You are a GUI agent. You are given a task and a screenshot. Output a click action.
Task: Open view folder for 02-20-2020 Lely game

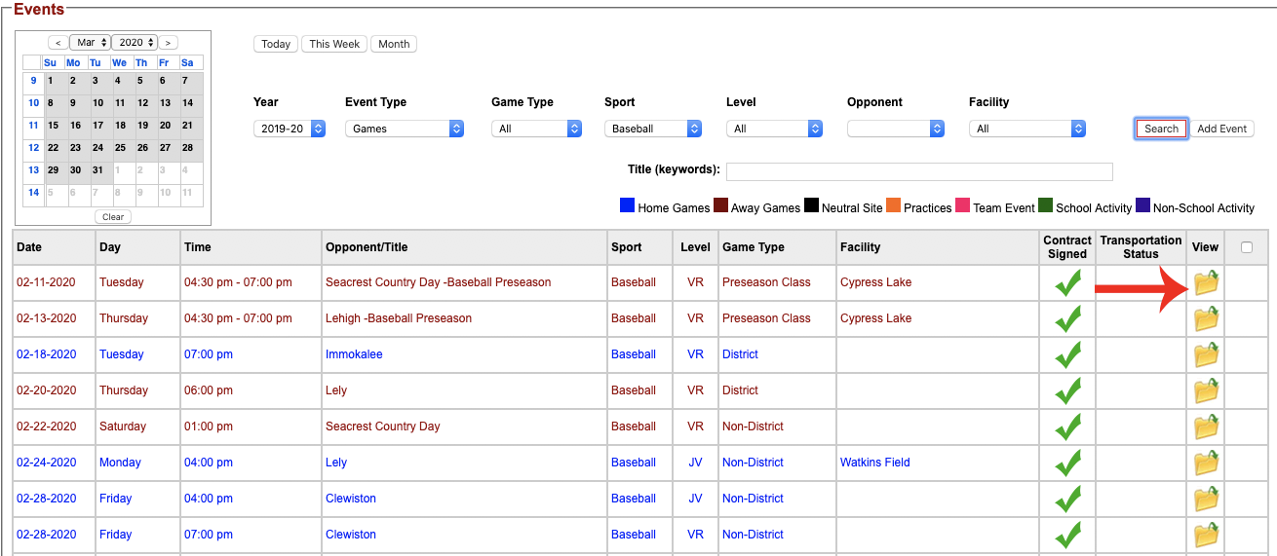coord(1207,391)
